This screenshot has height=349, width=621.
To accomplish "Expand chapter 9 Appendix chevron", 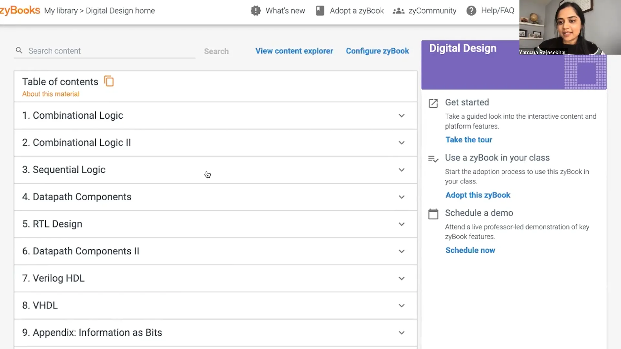I will (401, 333).
